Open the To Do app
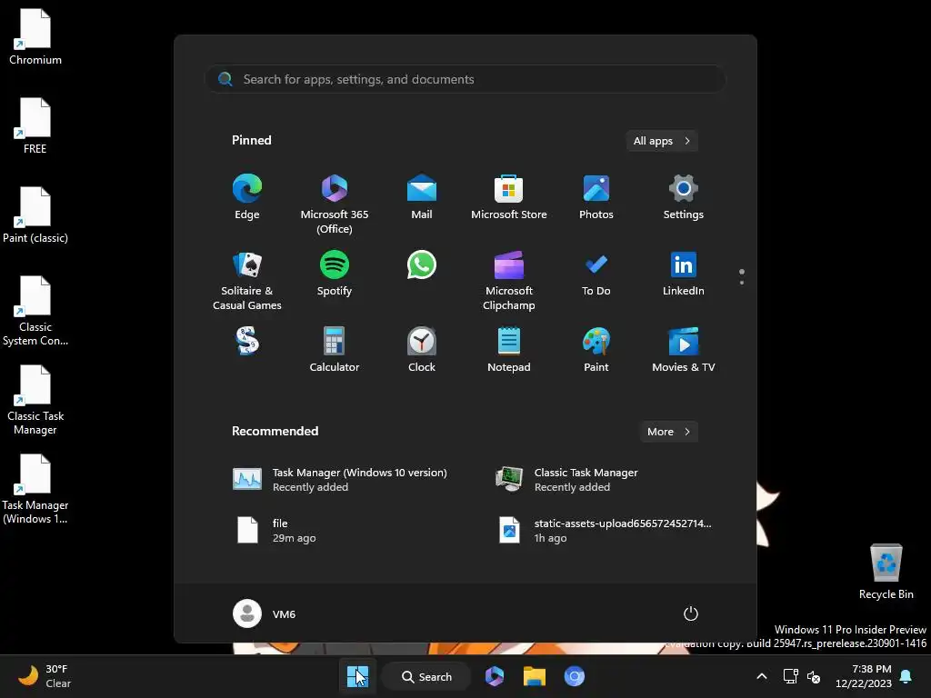 [596, 273]
